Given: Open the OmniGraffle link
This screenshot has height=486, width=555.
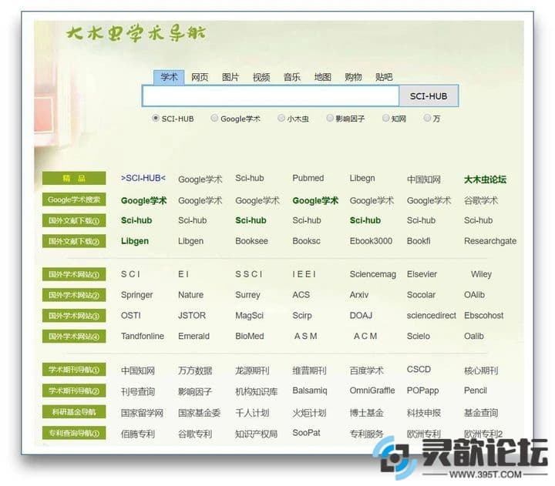Looking at the screenshot, I should [372, 390].
